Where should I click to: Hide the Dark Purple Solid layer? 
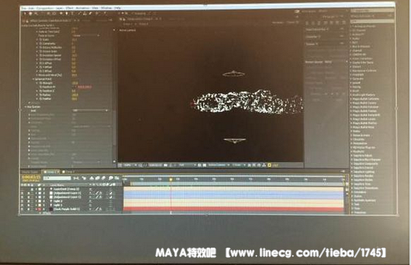click(22, 210)
